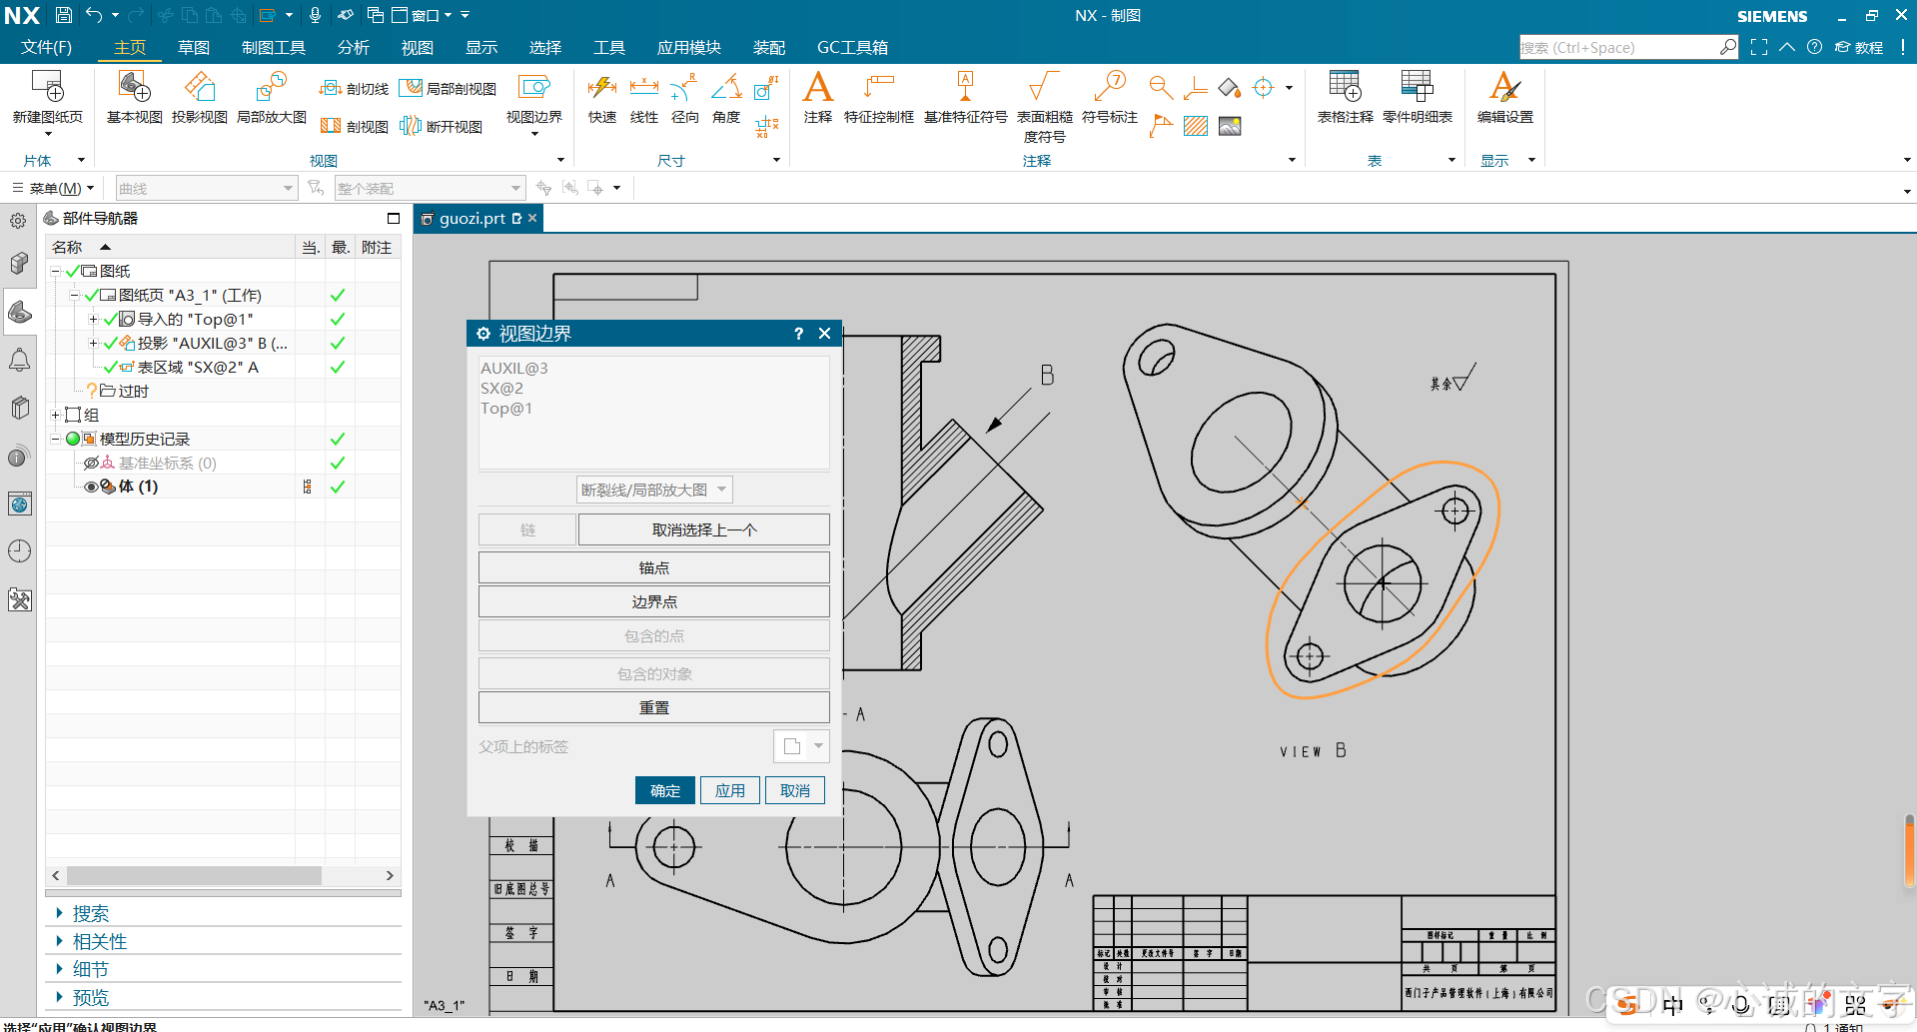Open Edit Settings (编辑设置) tool
Image resolution: width=1917 pixels, height=1032 pixels.
pyautogui.click(x=1504, y=97)
